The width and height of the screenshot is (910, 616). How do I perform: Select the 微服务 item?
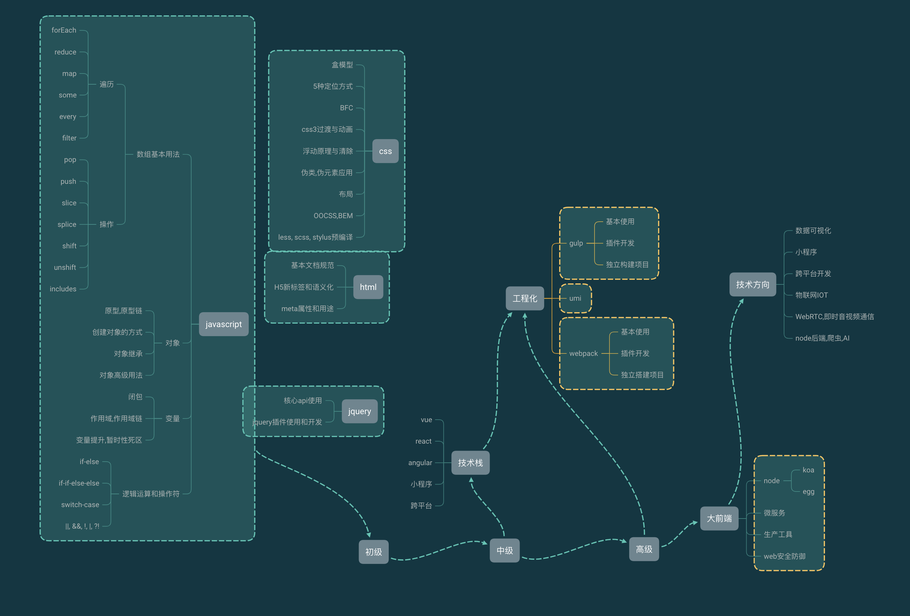pyautogui.click(x=774, y=513)
